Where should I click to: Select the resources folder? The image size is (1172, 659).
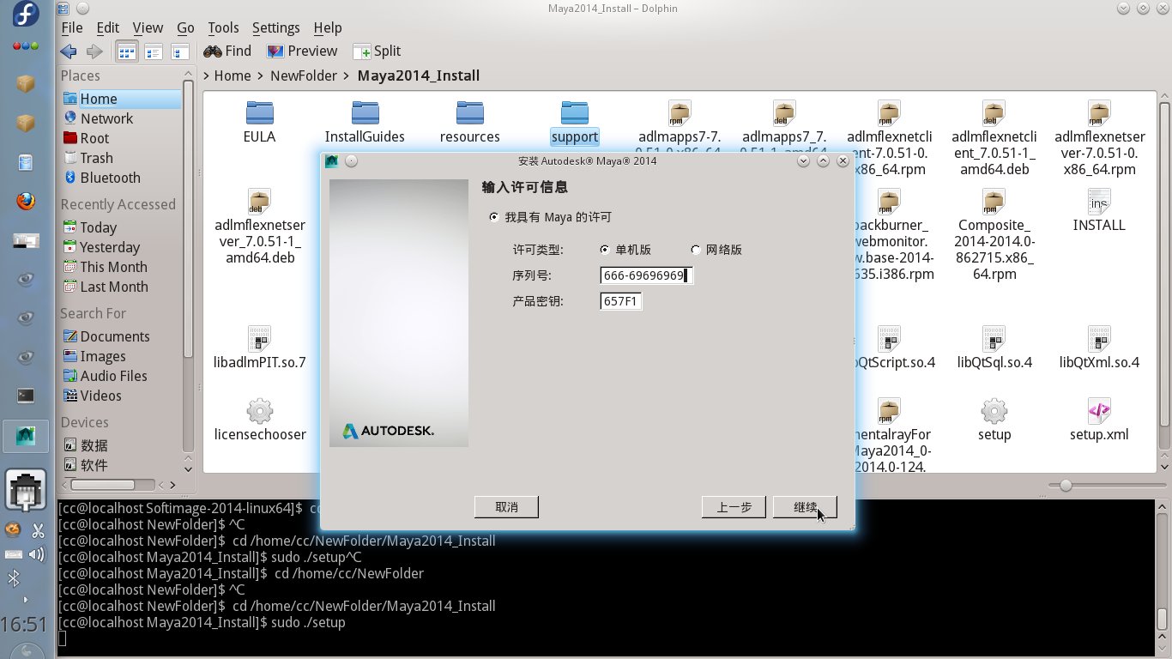pyautogui.click(x=469, y=122)
